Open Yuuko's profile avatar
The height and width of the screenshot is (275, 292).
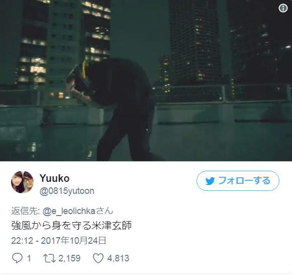[x=22, y=182]
